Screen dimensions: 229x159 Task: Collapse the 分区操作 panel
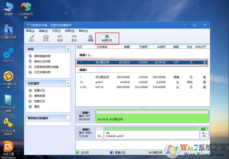coord(68,83)
